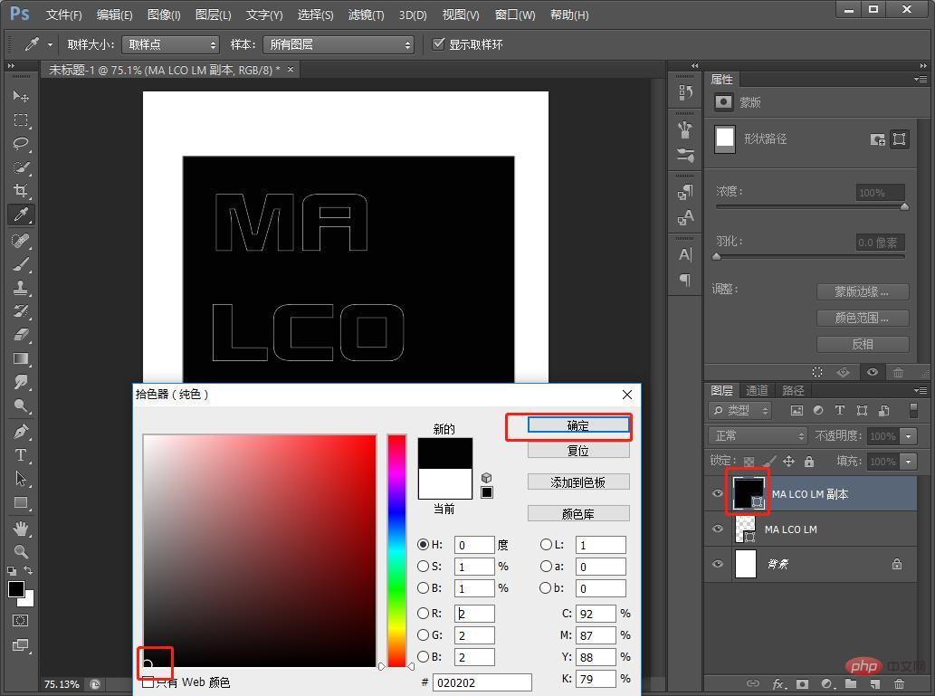Click the add layer style fx icon
935x696 pixels.
(778, 683)
